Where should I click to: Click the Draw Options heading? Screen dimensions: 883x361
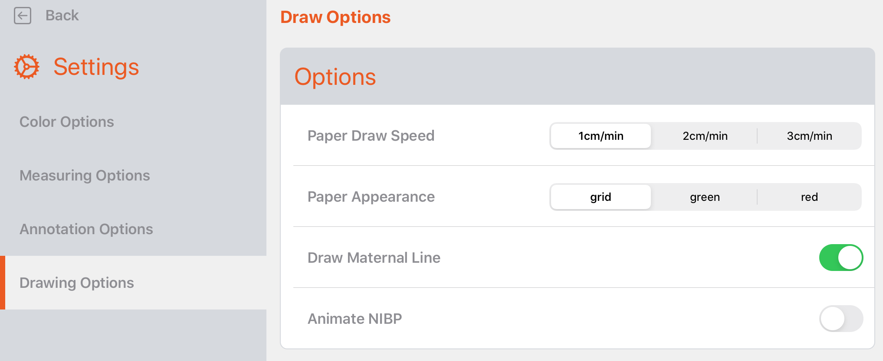tap(336, 17)
